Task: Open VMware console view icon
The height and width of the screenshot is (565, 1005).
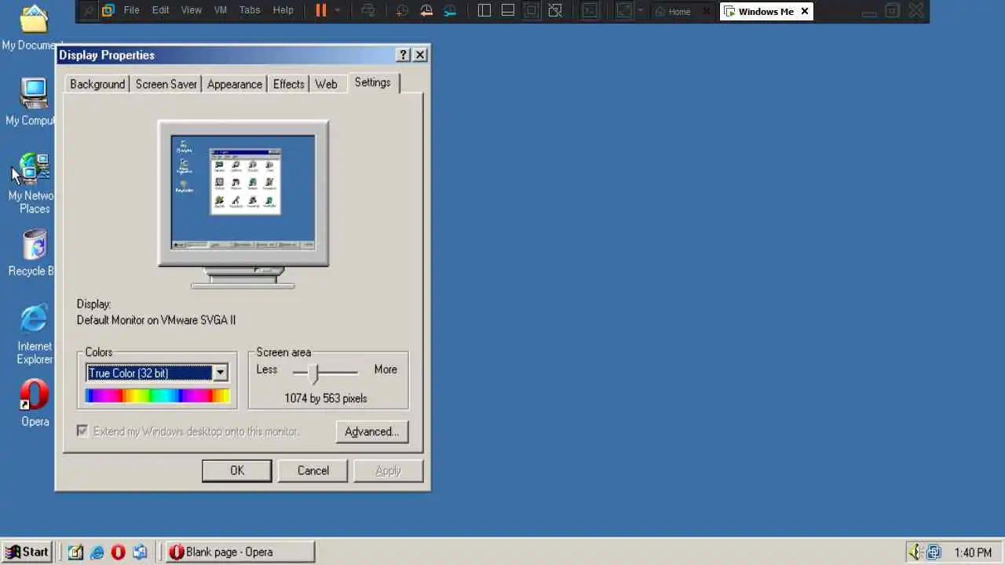Action: click(590, 11)
